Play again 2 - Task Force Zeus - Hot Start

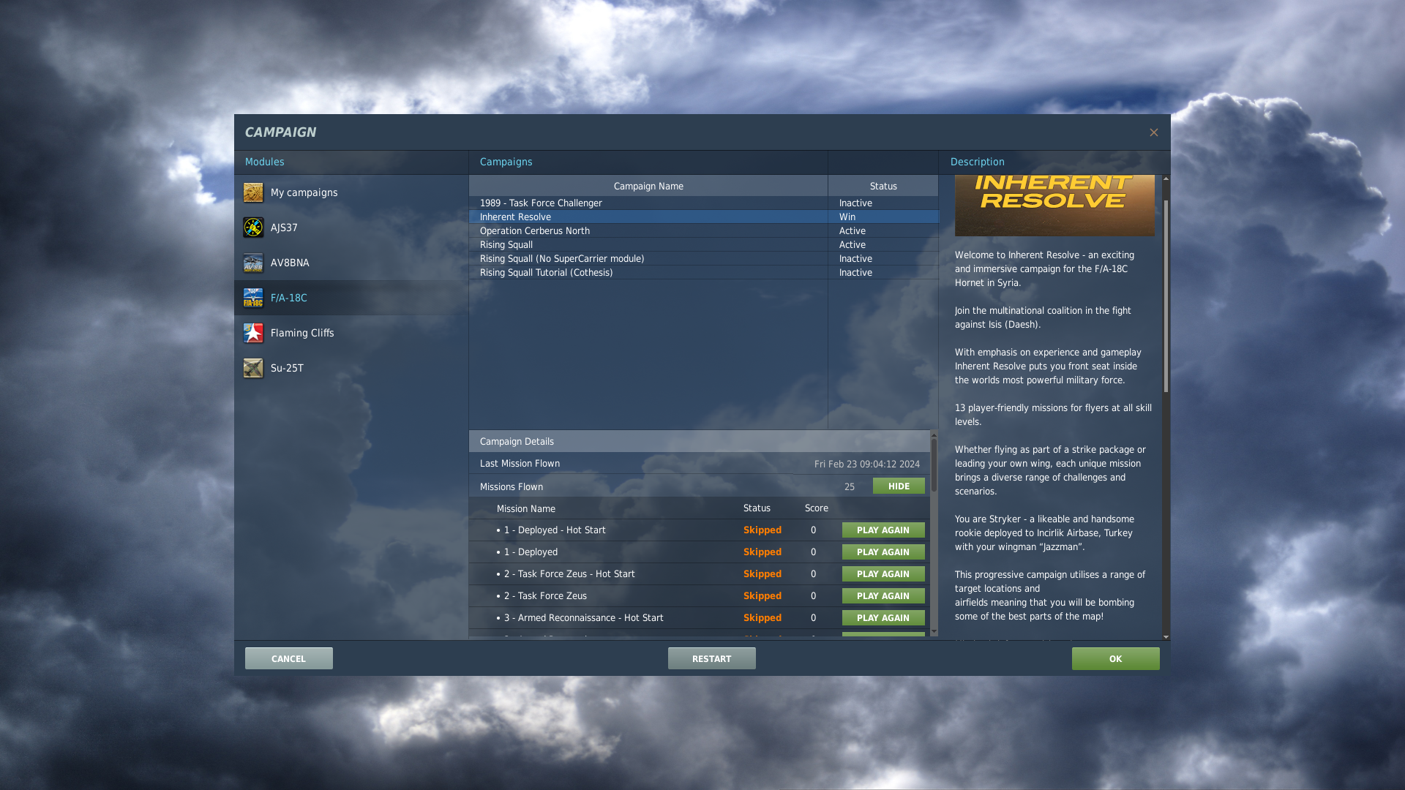[883, 574]
